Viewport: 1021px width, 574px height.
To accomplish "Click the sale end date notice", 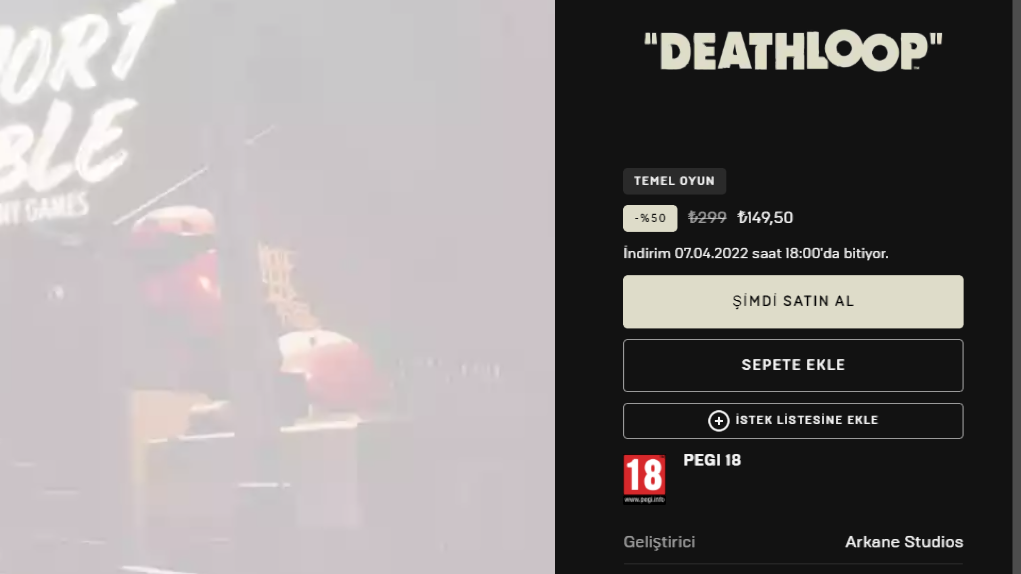I will (756, 254).
